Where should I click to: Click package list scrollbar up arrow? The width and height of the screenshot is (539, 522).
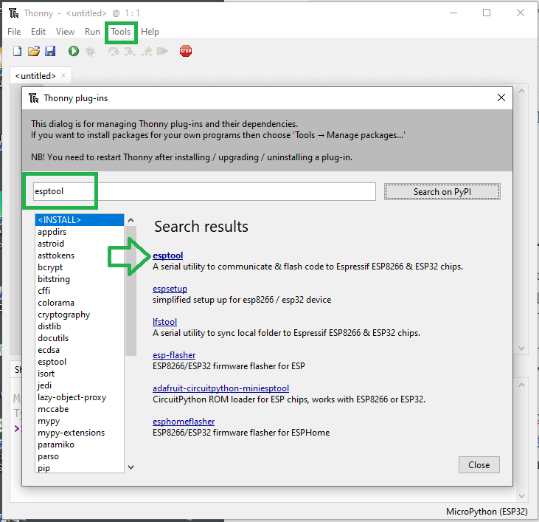pos(131,220)
